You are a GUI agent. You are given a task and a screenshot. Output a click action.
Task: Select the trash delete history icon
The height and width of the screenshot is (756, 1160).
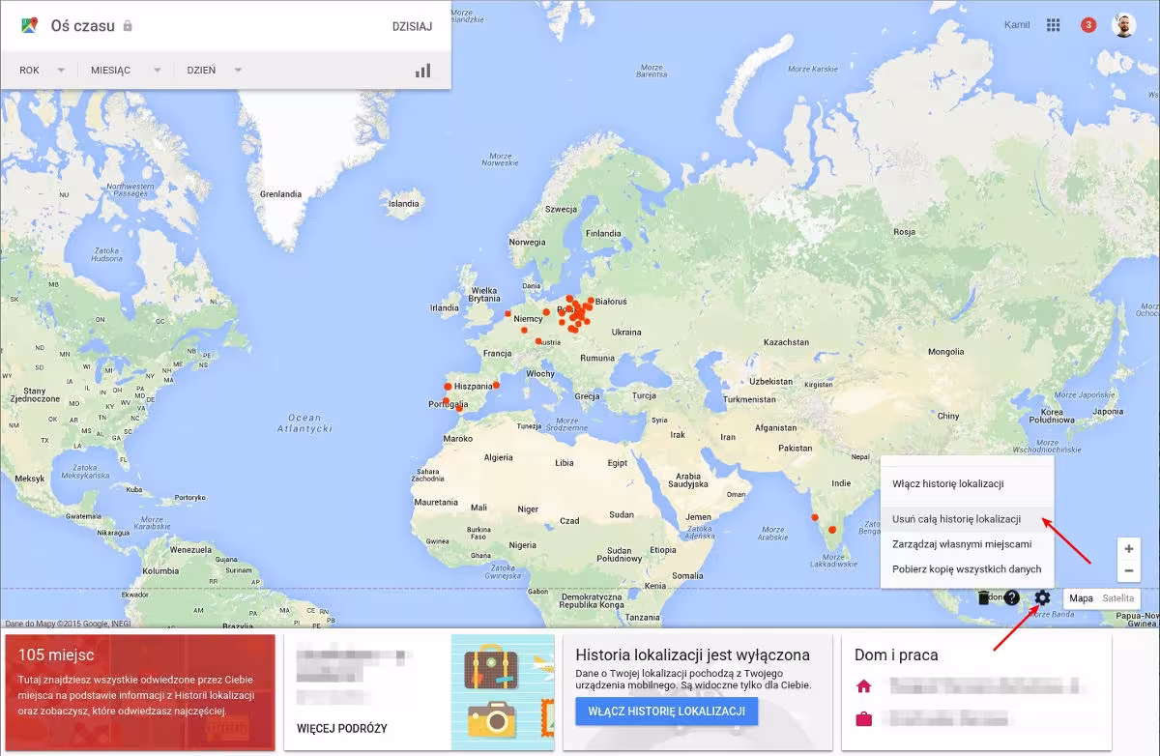(x=985, y=597)
